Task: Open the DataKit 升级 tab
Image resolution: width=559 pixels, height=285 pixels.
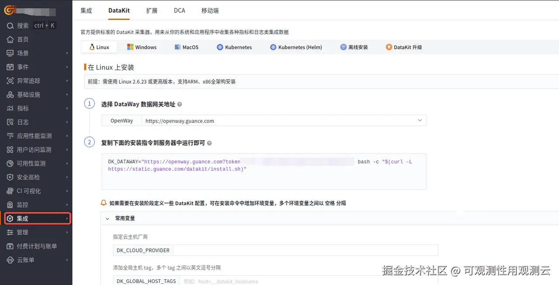Action: (x=404, y=47)
